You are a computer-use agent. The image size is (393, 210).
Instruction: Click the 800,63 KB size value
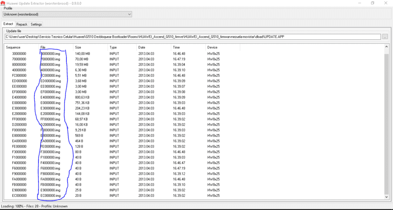(x=82, y=97)
